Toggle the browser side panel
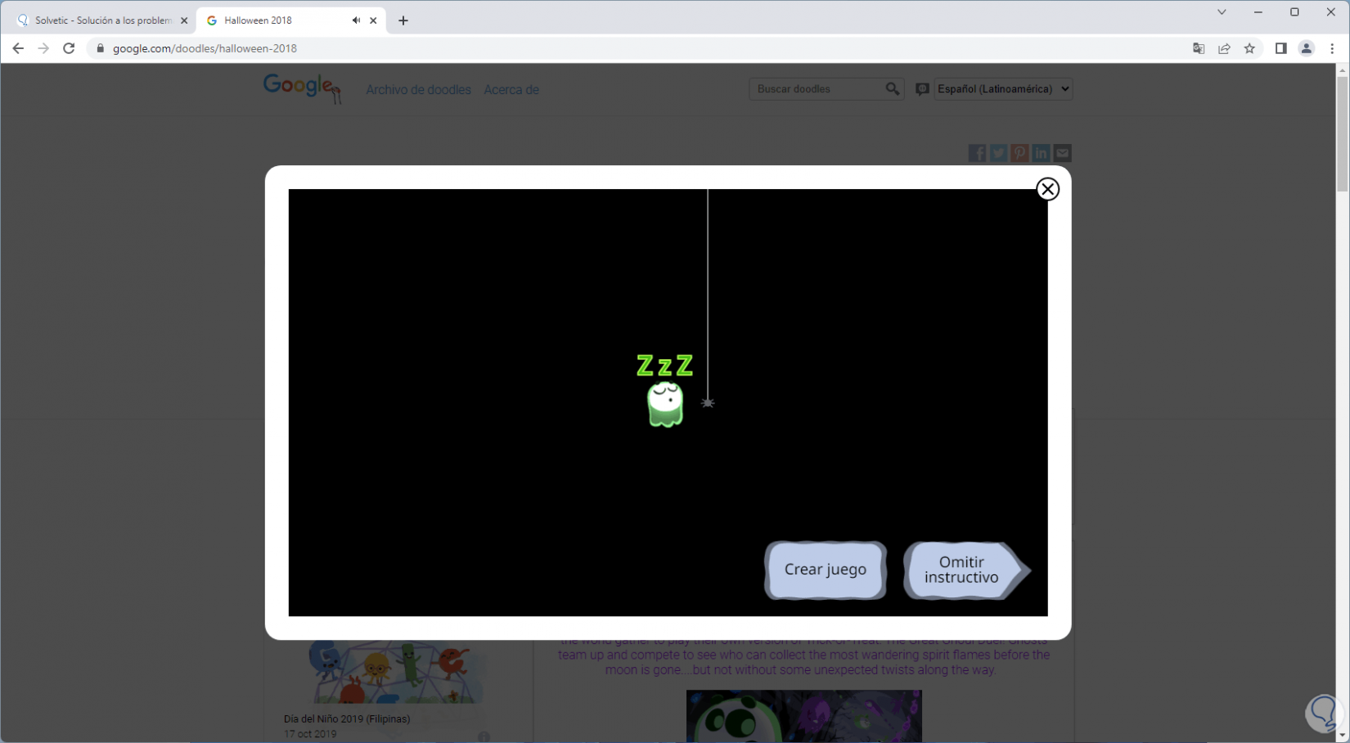This screenshot has height=743, width=1350. click(x=1280, y=48)
